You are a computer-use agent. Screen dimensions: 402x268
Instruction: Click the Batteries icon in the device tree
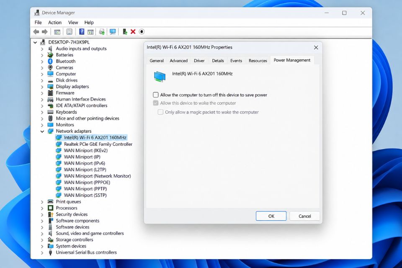coord(50,55)
